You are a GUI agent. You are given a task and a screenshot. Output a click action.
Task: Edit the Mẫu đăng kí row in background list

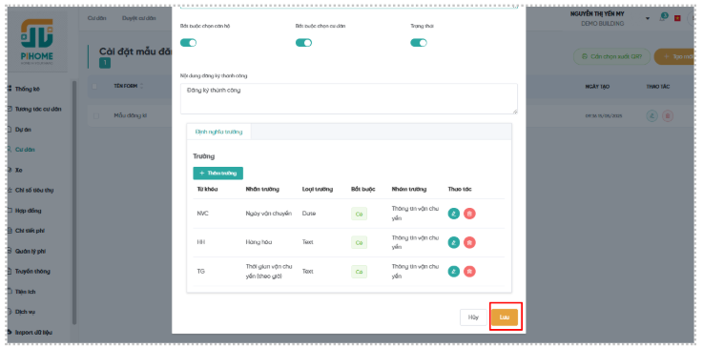651,116
